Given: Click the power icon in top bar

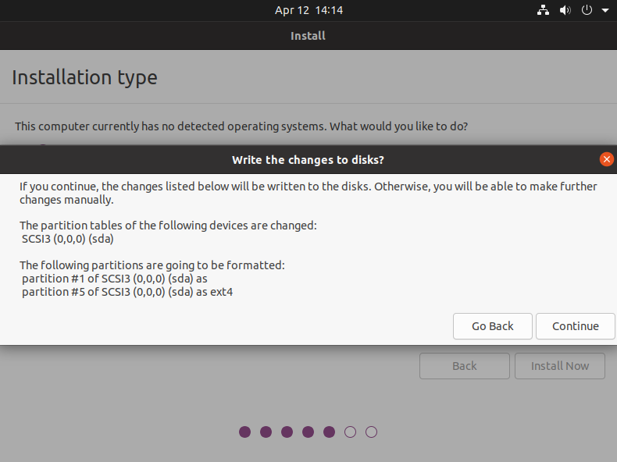Looking at the screenshot, I should [587, 10].
